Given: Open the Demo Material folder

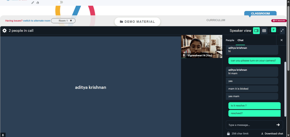Looking at the screenshot, I should (137, 22).
